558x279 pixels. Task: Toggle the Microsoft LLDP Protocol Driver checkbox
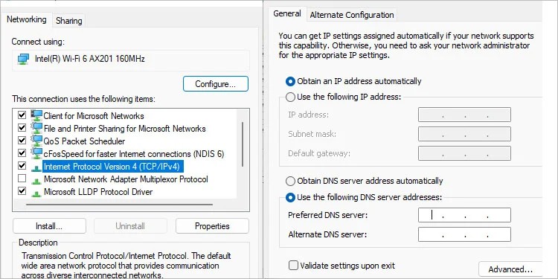point(22,190)
